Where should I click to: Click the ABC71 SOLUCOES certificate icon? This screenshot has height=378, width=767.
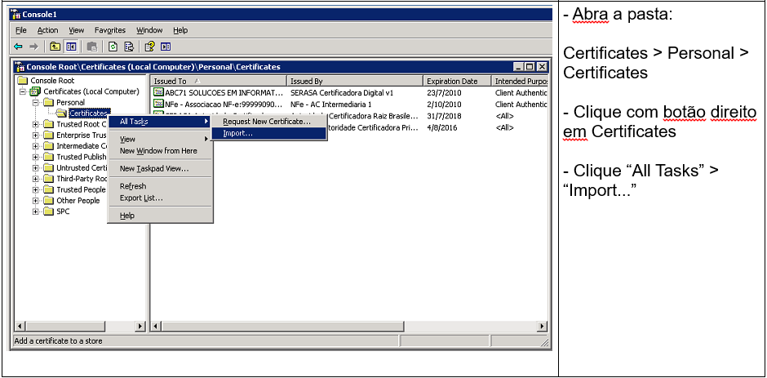click(158, 92)
